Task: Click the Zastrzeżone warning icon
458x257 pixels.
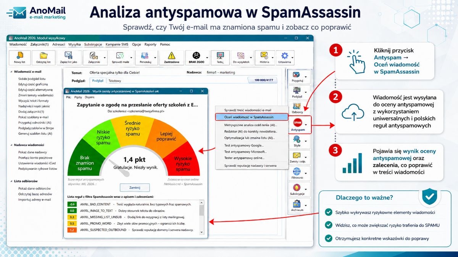Action: 171,55
